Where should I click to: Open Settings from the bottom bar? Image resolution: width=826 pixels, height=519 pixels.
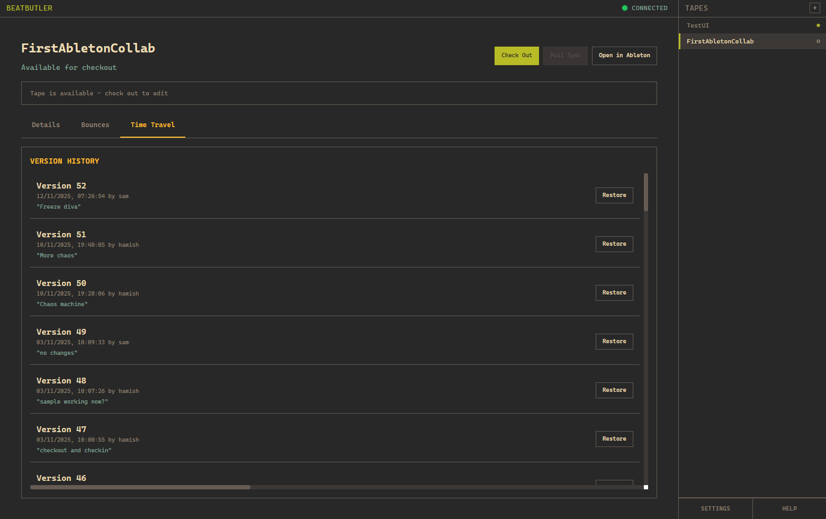coord(715,508)
